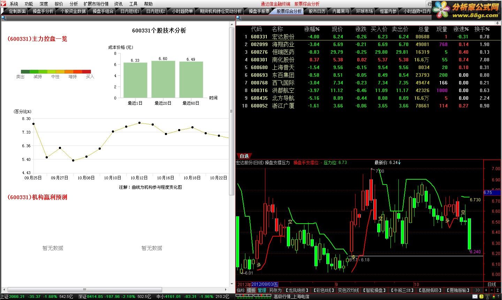
Task: Switch to the 小时趋势+日内 tab
Action: pyautogui.click(x=417, y=11)
